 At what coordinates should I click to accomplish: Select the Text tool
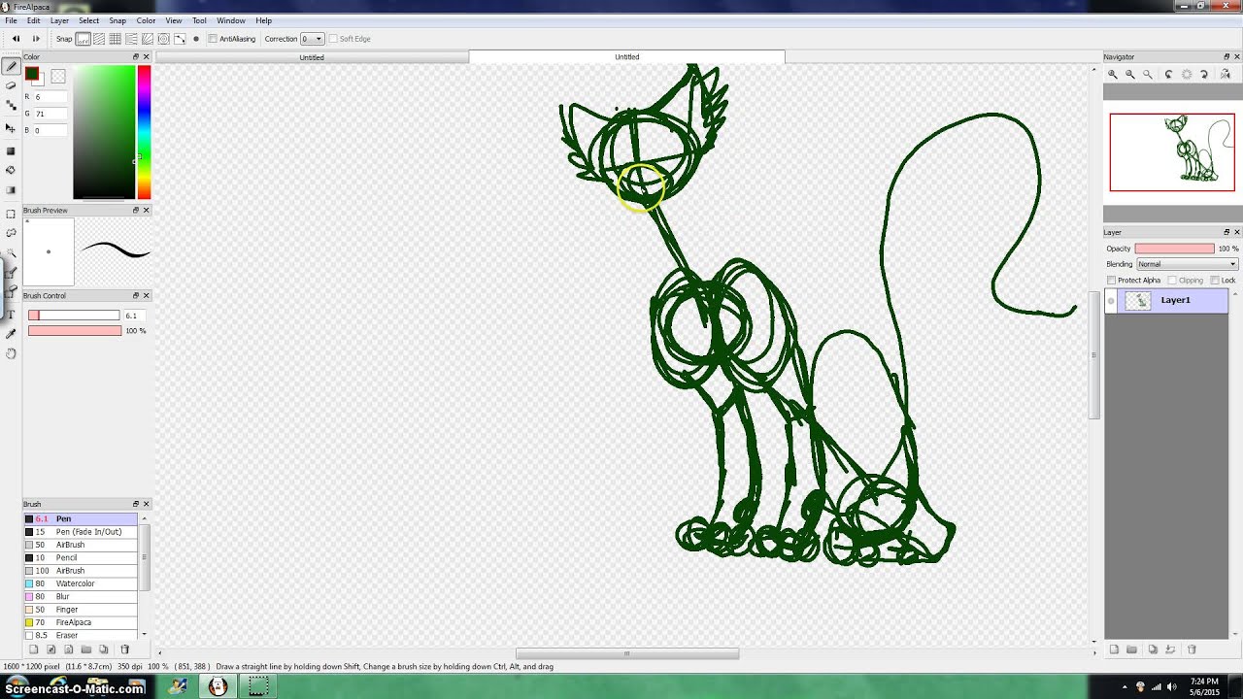(x=11, y=315)
